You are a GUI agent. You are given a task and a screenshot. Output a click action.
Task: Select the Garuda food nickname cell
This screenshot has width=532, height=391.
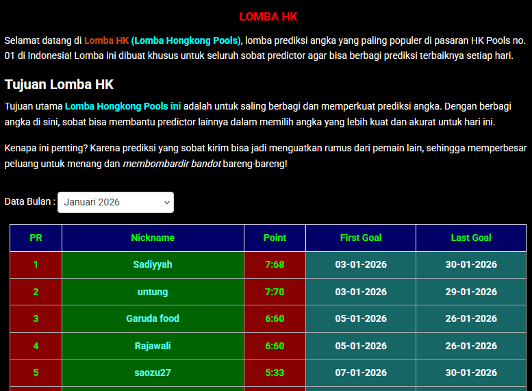pos(153,318)
